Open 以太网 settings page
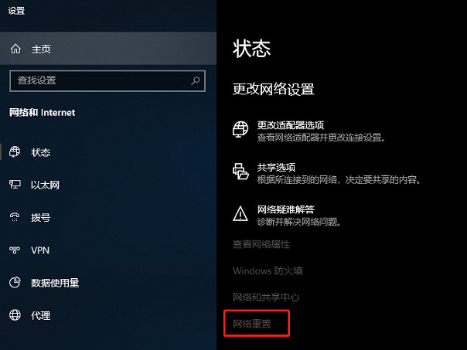Viewport: 467px width, 350px height. (x=108, y=185)
